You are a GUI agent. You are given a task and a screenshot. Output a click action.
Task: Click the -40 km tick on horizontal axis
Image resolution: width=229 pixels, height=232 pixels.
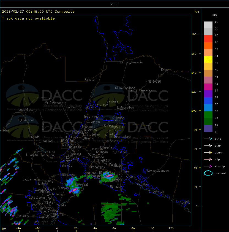pyautogui.click(x=18, y=228)
